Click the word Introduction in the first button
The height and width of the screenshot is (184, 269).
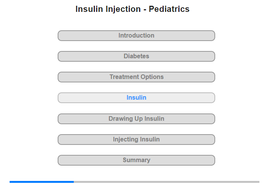pyautogui.click(x=136, y=35)
